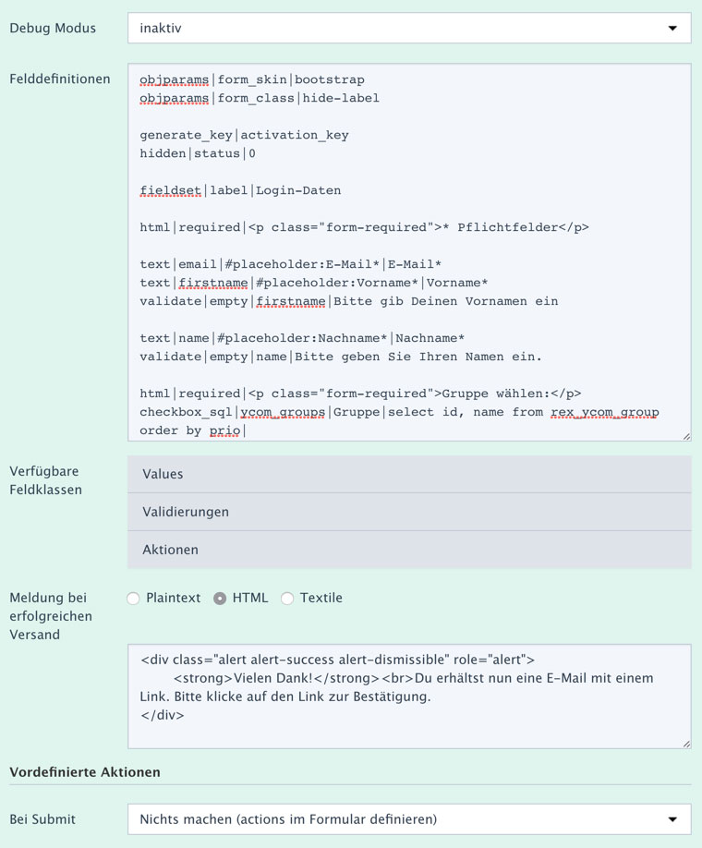Choose the Textile radio option

click(x=287, y=599)
